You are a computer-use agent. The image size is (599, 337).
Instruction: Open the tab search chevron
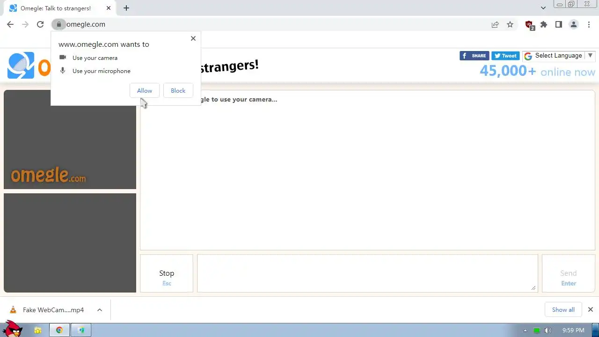543,8
